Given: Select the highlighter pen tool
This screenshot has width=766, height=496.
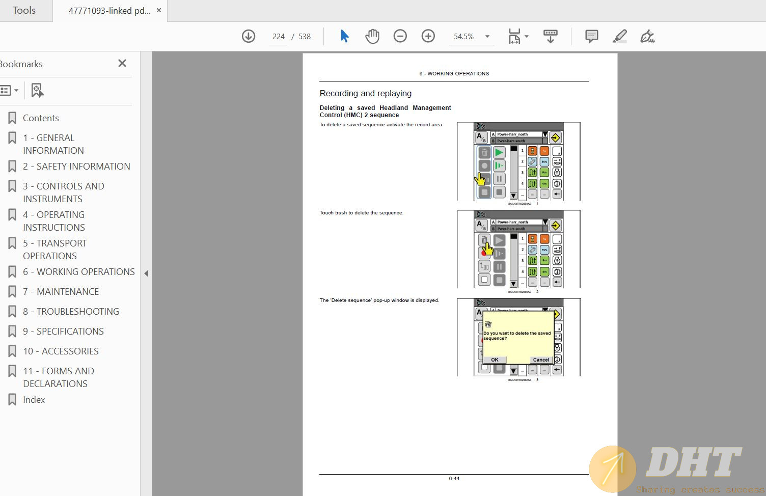Looking at the screenshot, I should coord(619,36).
